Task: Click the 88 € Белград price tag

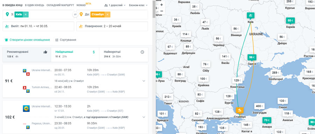Action: [180, 74]
